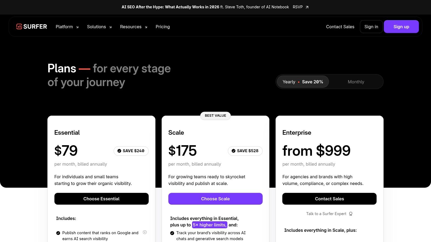Click the BEST VALUE badge on the Scale plan

(215, 116)
